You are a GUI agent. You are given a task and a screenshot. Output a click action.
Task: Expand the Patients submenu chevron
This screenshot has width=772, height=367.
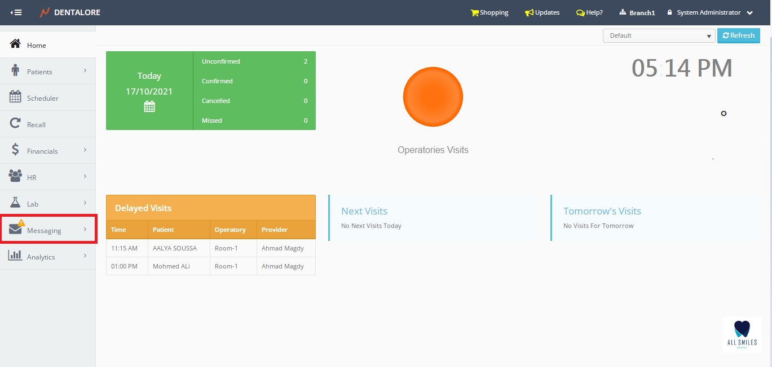[85, 71]
